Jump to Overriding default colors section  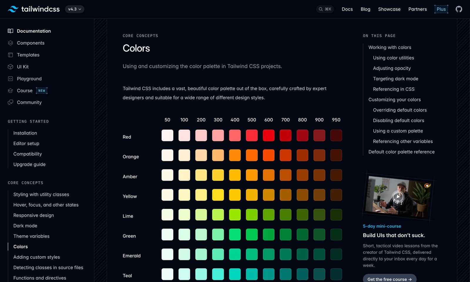(x=400, y=110)
